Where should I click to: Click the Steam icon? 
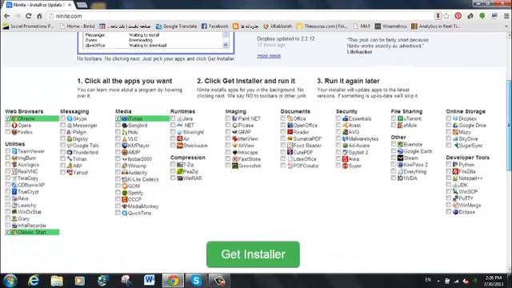click(x=400, y=158)
